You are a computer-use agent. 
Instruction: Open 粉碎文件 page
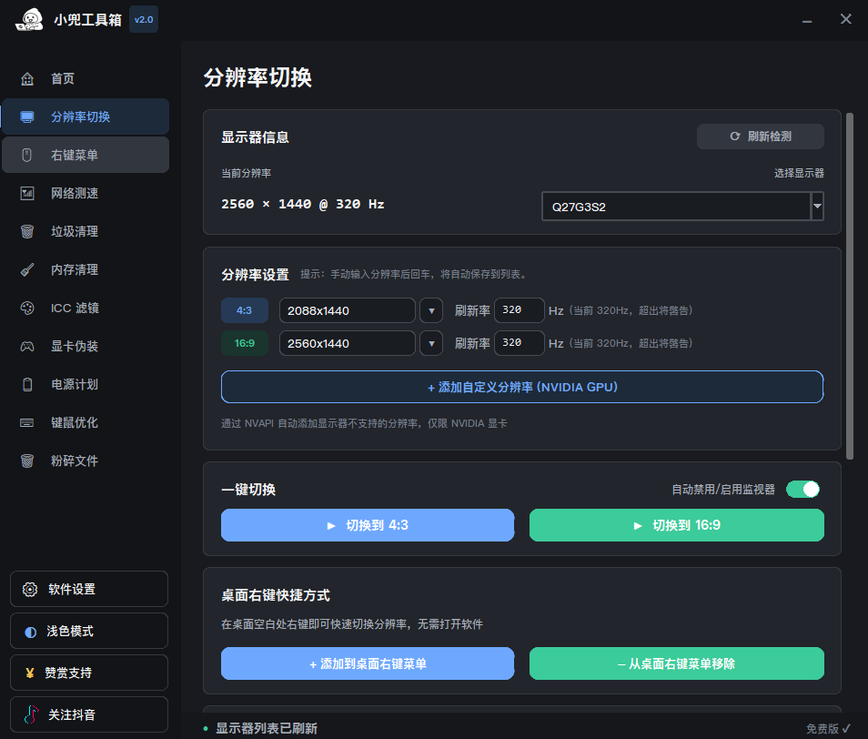[86, 461]
